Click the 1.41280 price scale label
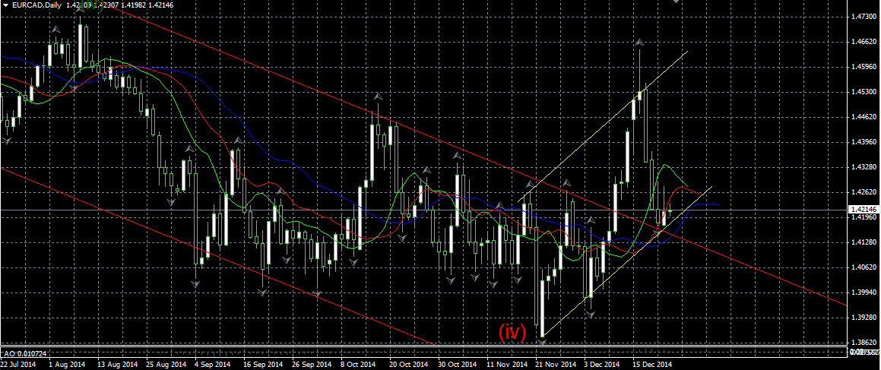 [x=863, y=242]
